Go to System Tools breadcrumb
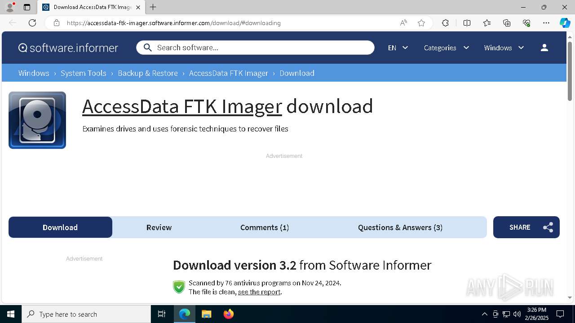The image size is (575, 323). (x=84, y=73)
